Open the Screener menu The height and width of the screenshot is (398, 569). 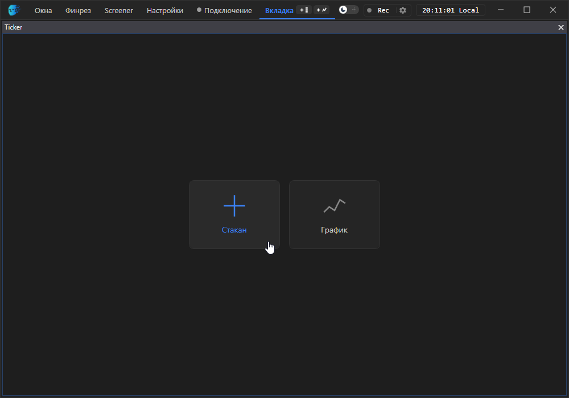(x=119, y=10)
